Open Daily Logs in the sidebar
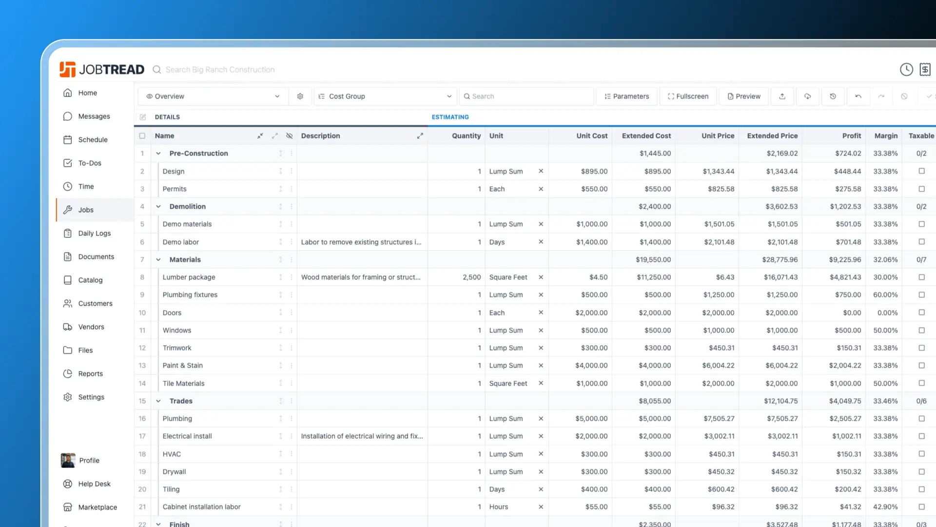936x527 pixels. (95, 234)
